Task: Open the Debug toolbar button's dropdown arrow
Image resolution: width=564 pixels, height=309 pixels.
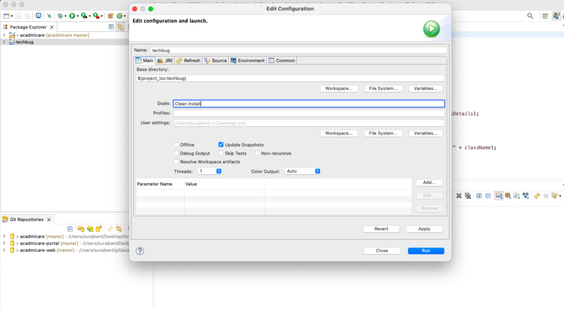Action: (65, 16)
